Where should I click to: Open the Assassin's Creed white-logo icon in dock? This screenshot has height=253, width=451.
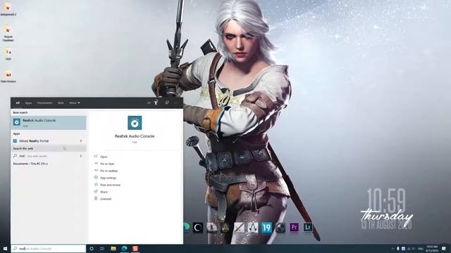253,228
